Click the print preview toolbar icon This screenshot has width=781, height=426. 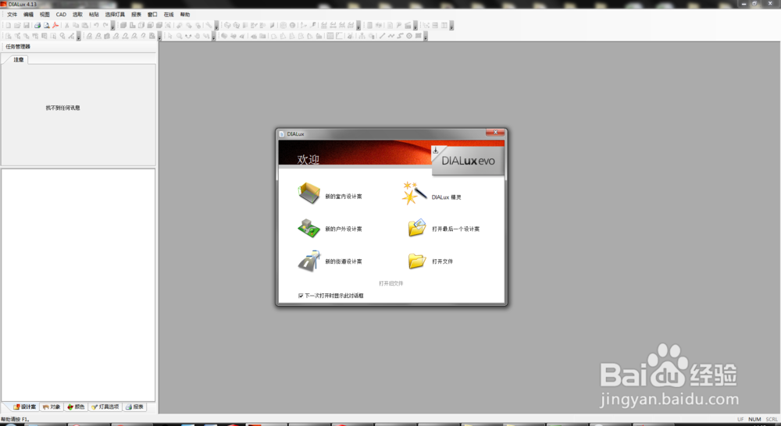click(46, 25)
